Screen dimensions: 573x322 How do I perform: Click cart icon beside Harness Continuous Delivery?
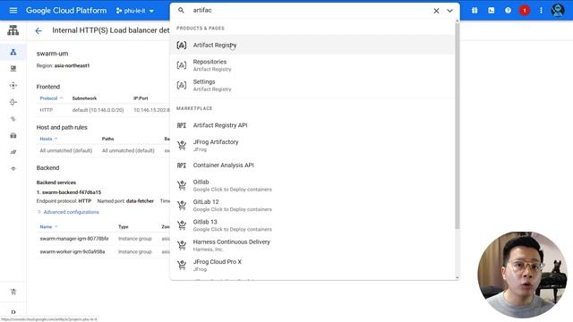182,245
